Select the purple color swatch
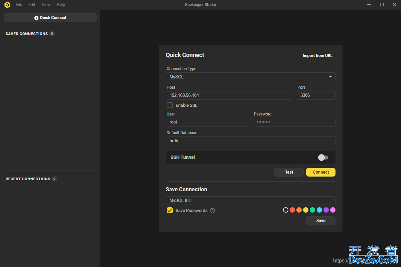Viewport: 401px width, 267px height. [326, 210]
